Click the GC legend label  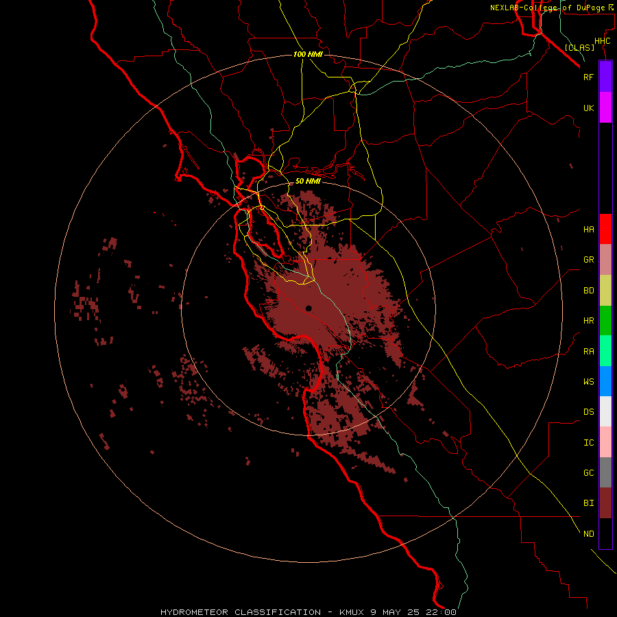coord(588,473)
